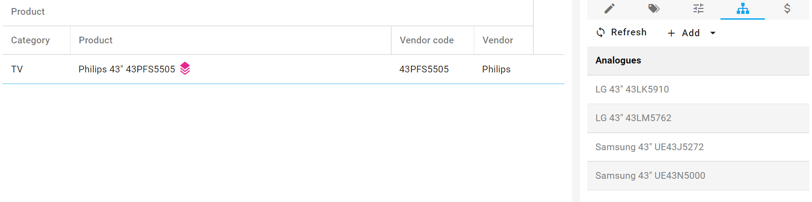The image size is (812, 202).
Task: Click the plus icon next to Add
Action: (671, 33)
